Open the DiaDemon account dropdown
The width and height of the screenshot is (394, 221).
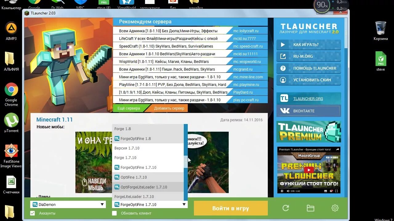[x=68, y=204]
